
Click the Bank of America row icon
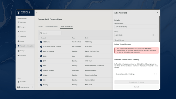pyautogui.click(x=41, y=51)
